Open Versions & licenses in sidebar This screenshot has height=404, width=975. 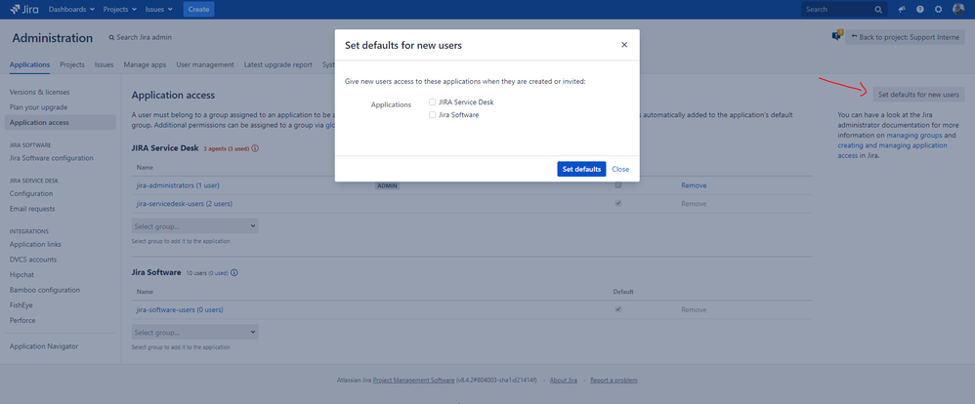point(40,92)
